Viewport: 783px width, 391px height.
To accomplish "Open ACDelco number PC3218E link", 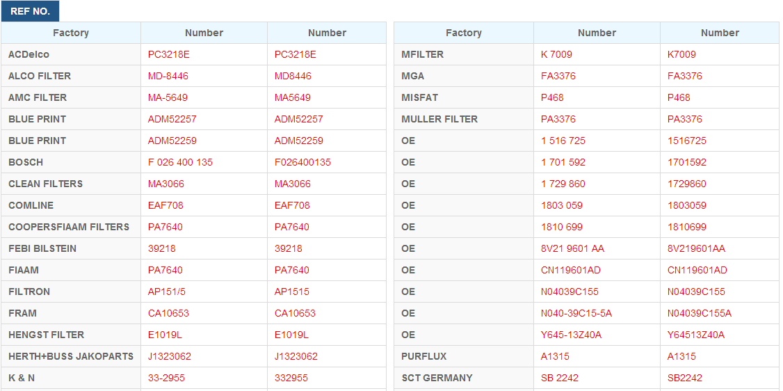I will pos(169,54).
